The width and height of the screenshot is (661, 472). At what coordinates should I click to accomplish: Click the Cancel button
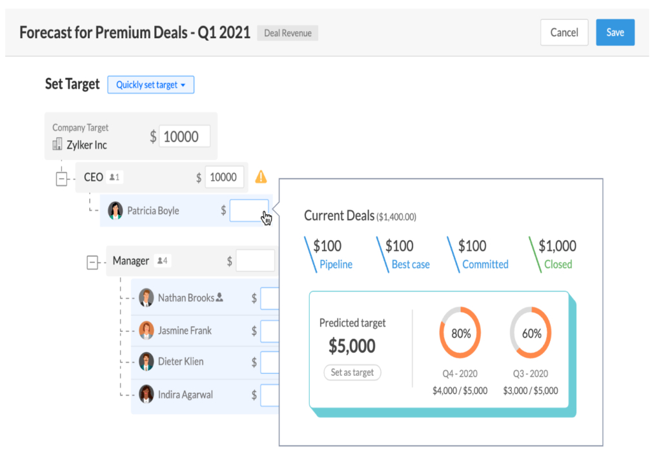pyautogui.click(x=564, y=32)
